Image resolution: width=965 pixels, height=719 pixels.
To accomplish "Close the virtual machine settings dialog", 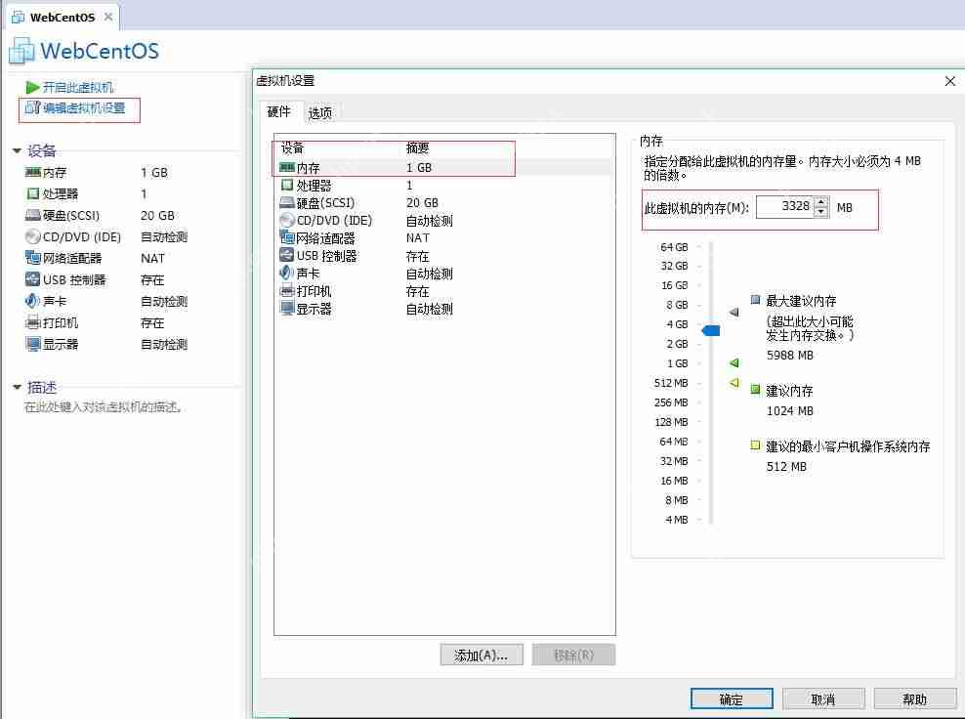I will (x=950, y=81).
